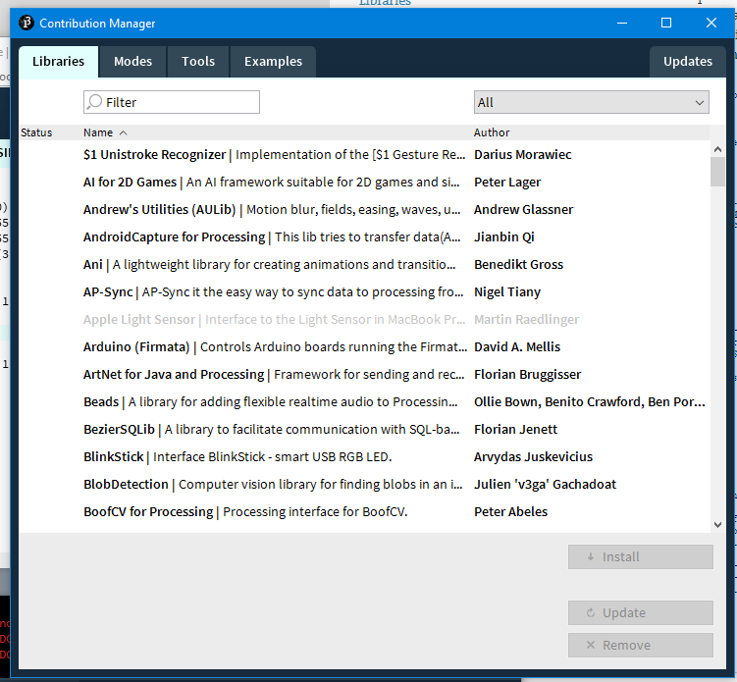Click the Remove button
This screenshot has height=682, width=737.
pyautogui.click(x=641, y=646)
